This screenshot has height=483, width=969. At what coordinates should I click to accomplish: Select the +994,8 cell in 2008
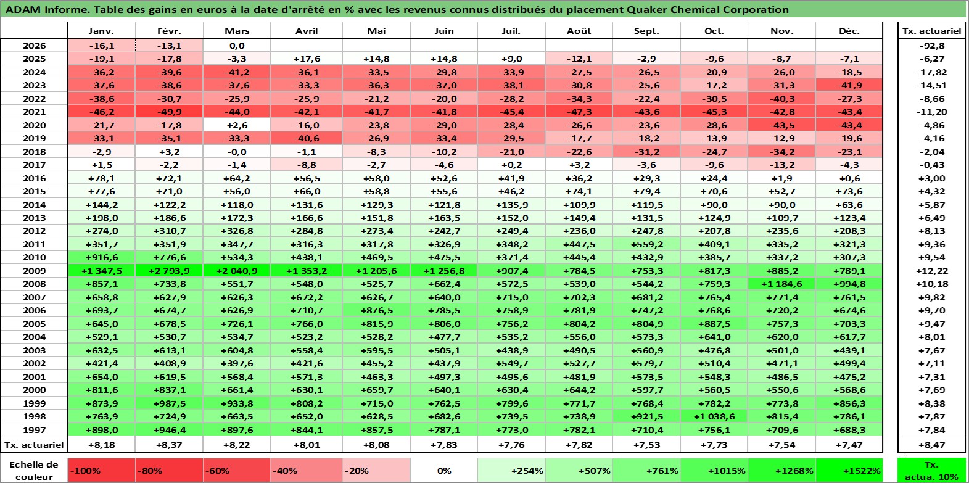click(849, 284)
